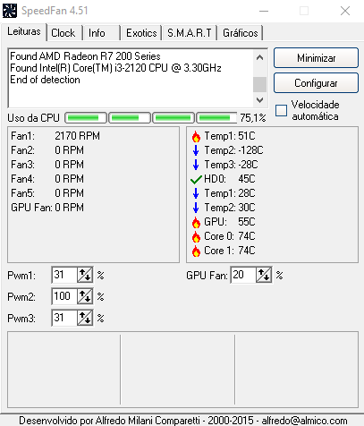
Task: Click the flame icon beside Core 0
Action: click(196, 236)
